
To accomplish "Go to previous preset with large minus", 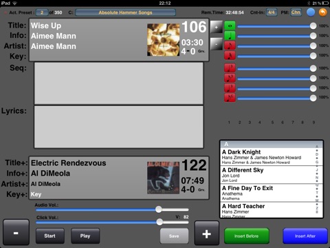I will pyautogui.click(x=16, y=232).
